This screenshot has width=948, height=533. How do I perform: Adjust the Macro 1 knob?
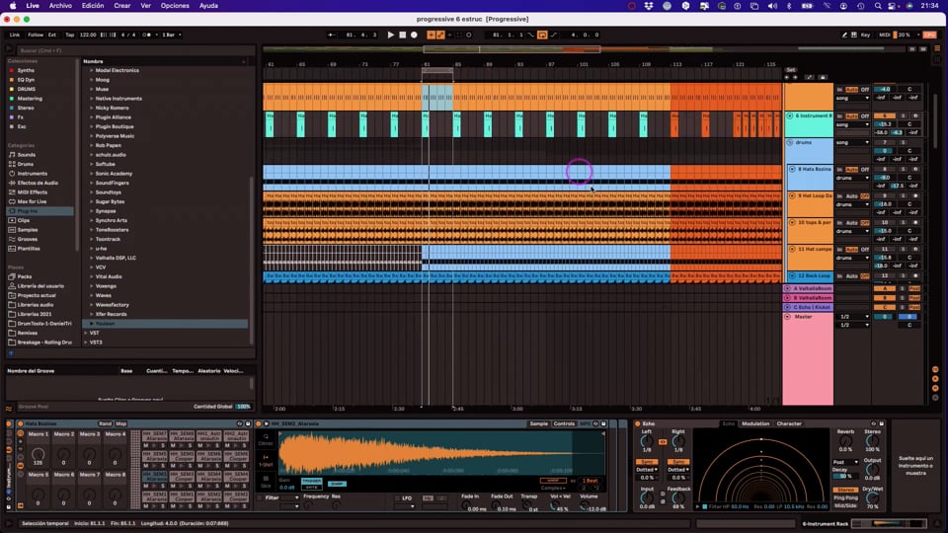pos(39,454)
